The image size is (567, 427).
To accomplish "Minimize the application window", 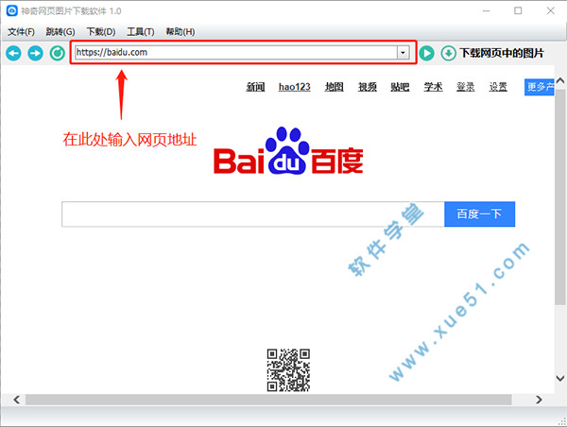I will [x=486, y=10].
